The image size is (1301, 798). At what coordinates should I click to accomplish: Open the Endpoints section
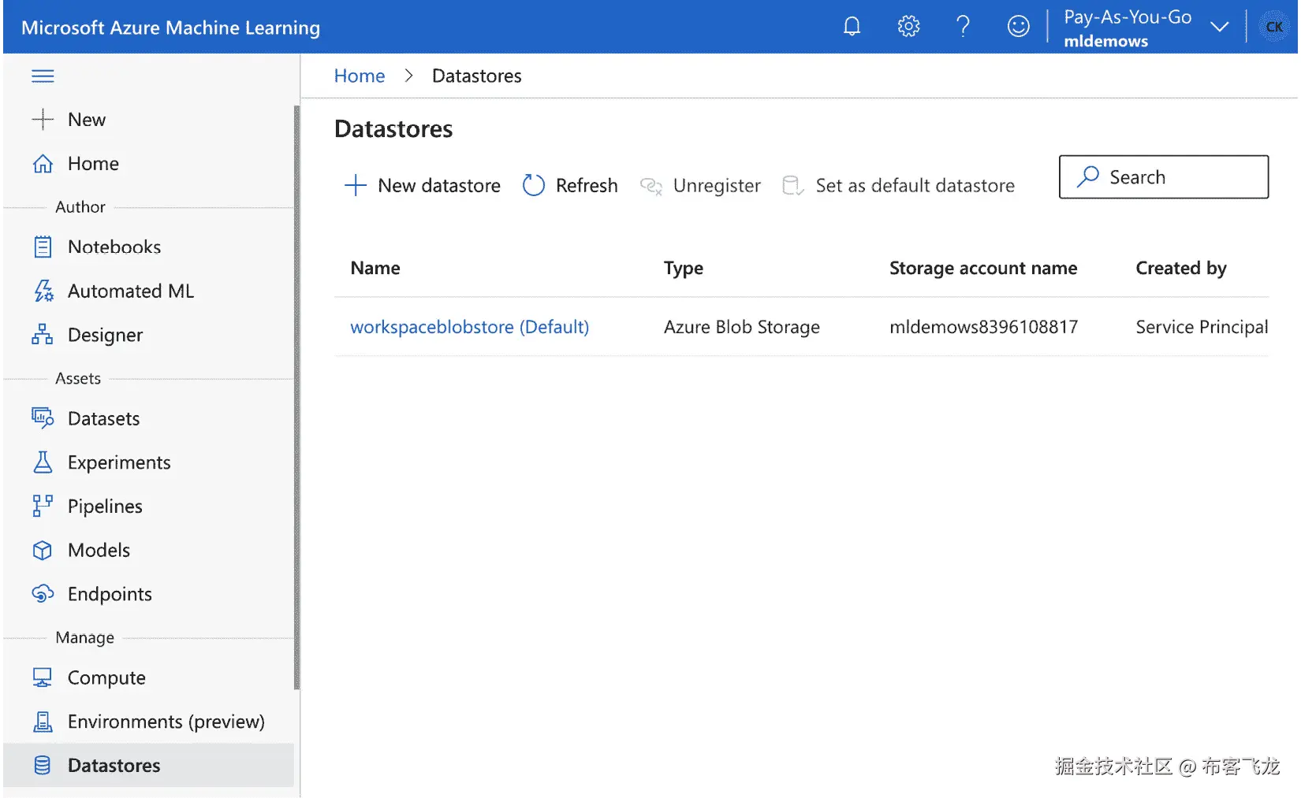click(43, 594)
